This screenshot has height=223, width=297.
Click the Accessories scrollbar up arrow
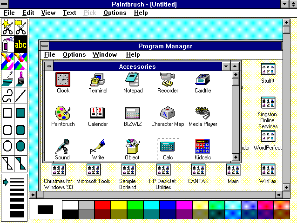pyautogui.click(x=236, y=75)
